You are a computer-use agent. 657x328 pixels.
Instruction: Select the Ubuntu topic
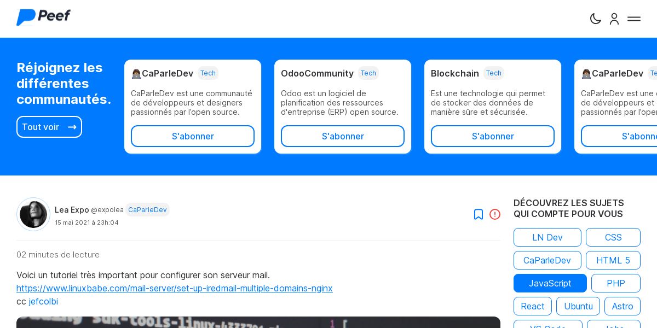pyautogui.click(x=578, y=306)
